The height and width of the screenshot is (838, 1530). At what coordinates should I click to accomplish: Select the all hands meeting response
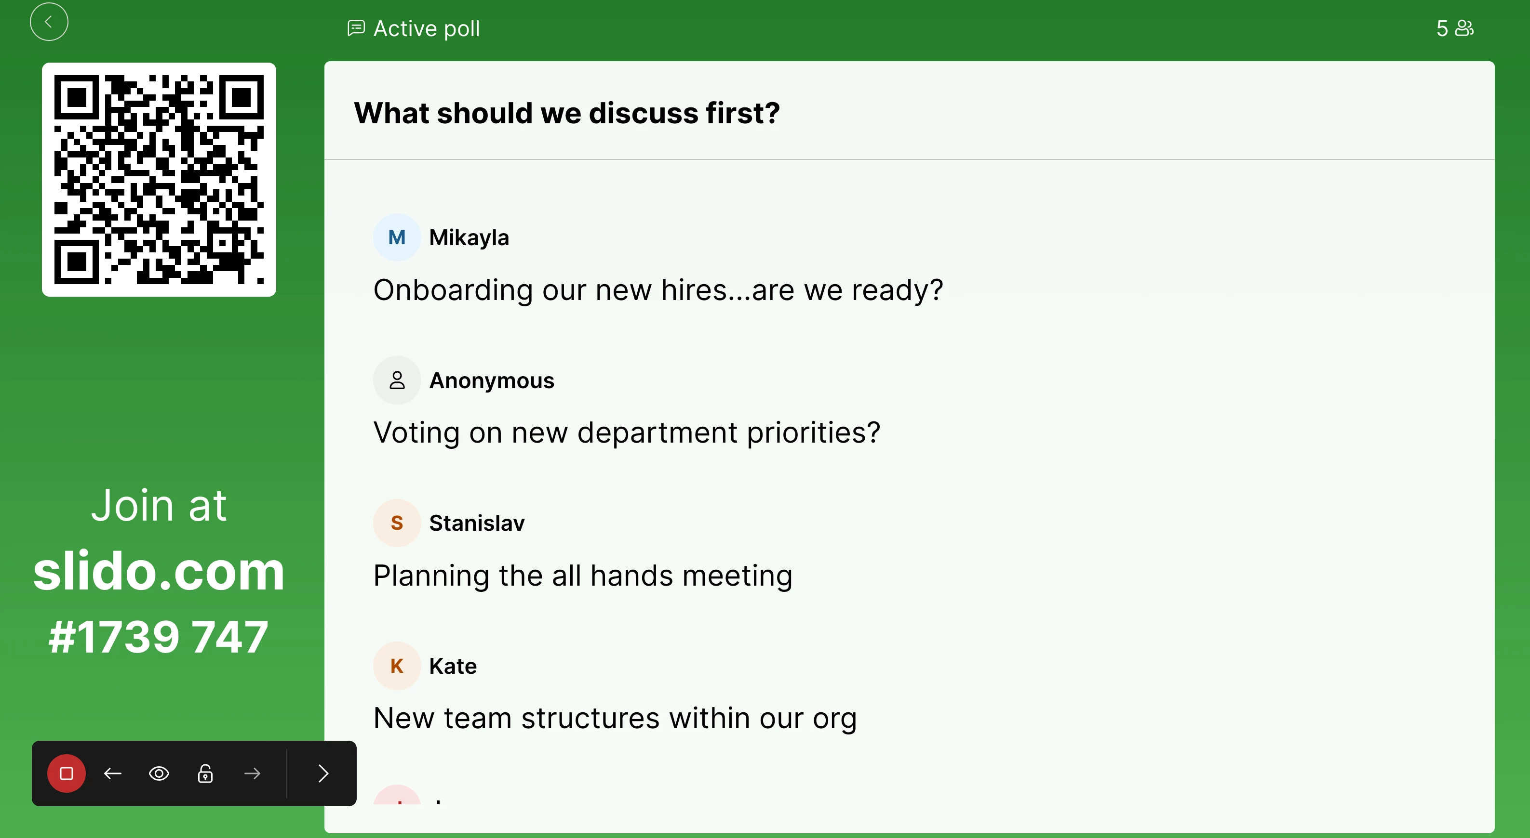pos(583,576)
